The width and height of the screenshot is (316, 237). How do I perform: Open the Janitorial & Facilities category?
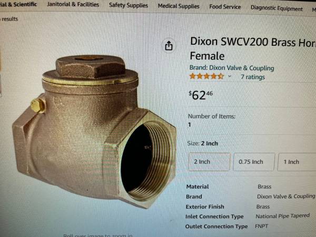(x=73, y=4)
